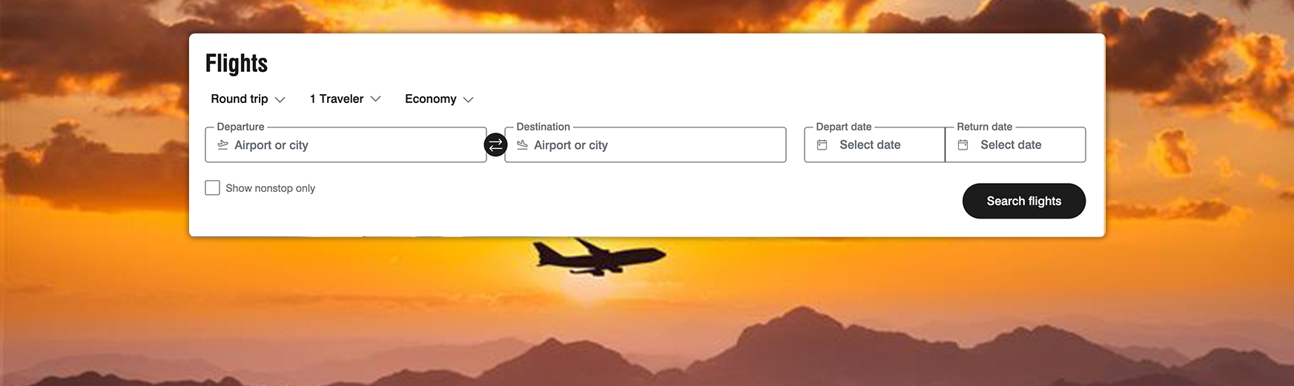1294x386 pixels.
Task: Choose Select date under Depart date
Action: pos(870,144)
